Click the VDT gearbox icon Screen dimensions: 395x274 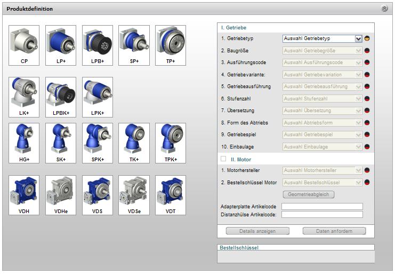(x=171, y=195)
